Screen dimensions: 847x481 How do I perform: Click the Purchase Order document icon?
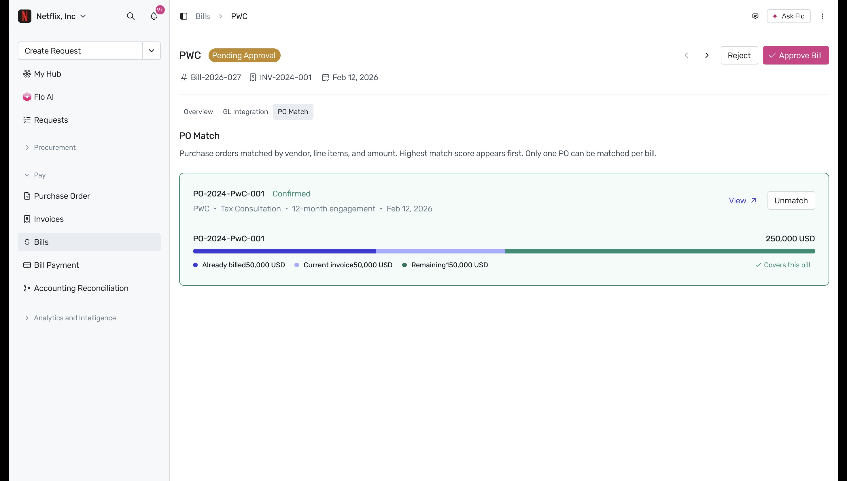tap(27, 196)
